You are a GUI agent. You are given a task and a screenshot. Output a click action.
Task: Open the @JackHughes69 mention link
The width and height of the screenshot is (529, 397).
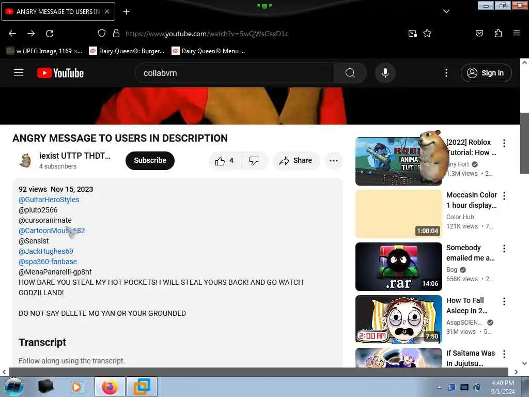tap(46, 251)
